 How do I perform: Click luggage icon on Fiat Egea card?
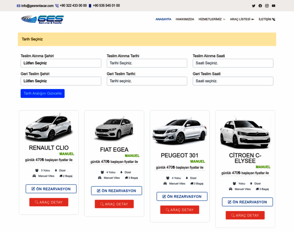click(126, 178)
